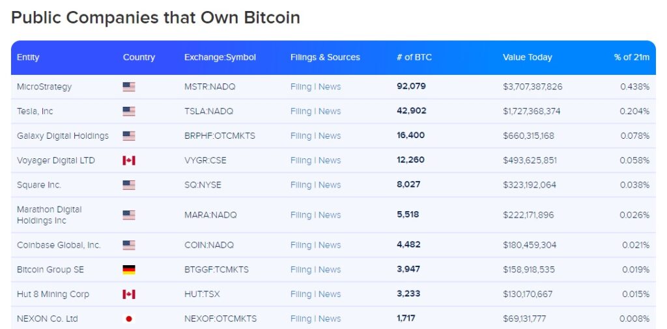Open the Filing link for Galaxy Digital Holdings
The image size is (667, 329).
[301, 136]
